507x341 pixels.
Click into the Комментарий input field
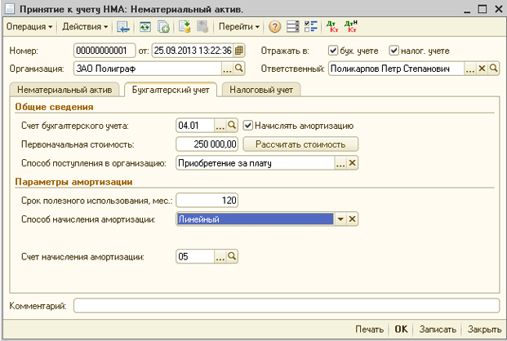tap(287, 305)
